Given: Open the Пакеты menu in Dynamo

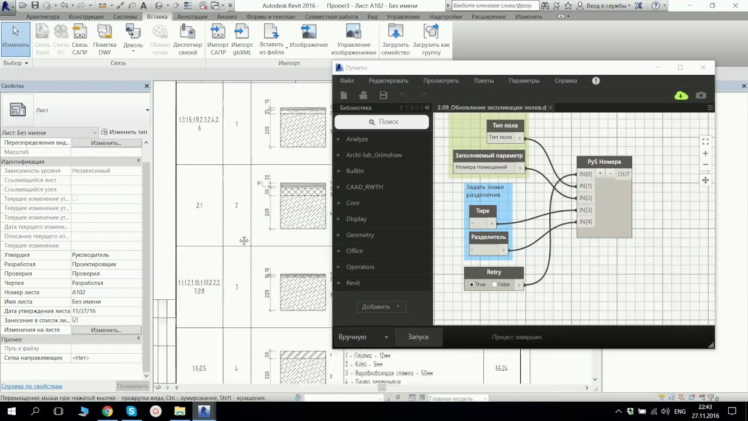Looking at the screenshot, I should click(484, 81).
